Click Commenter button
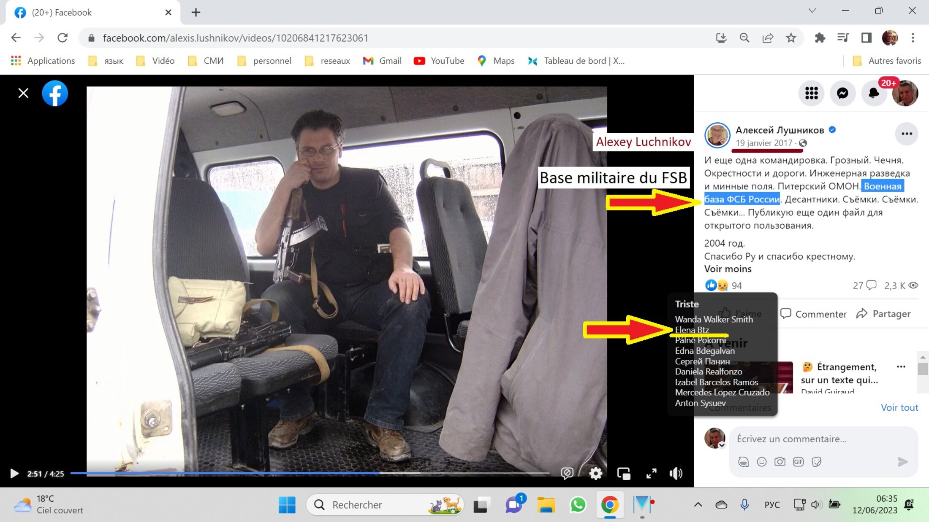The image size is (929, 522). point(814,314)
